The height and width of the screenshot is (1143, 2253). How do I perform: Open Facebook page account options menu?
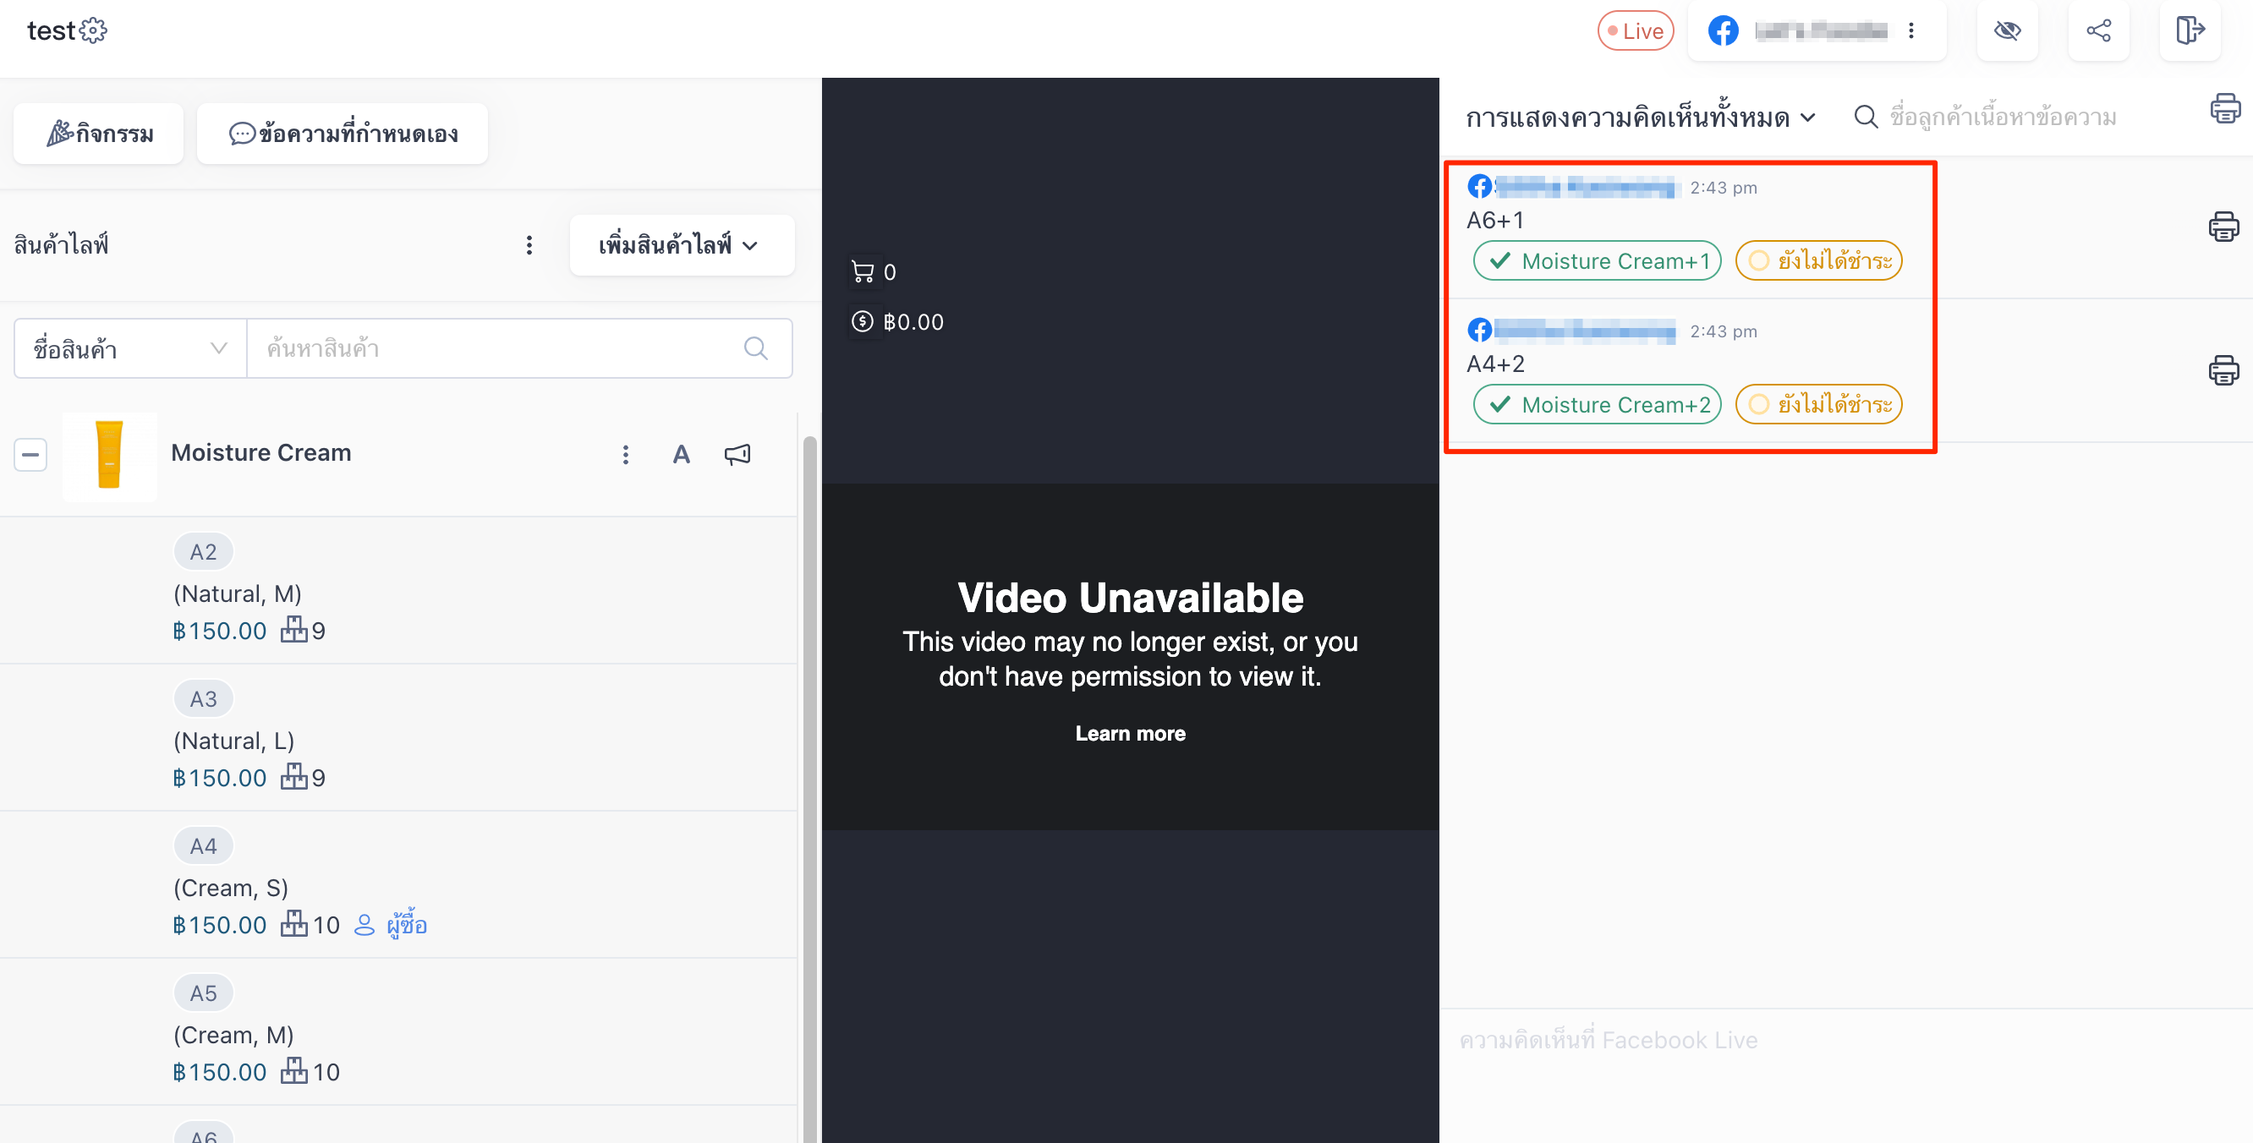(1911, 31)
